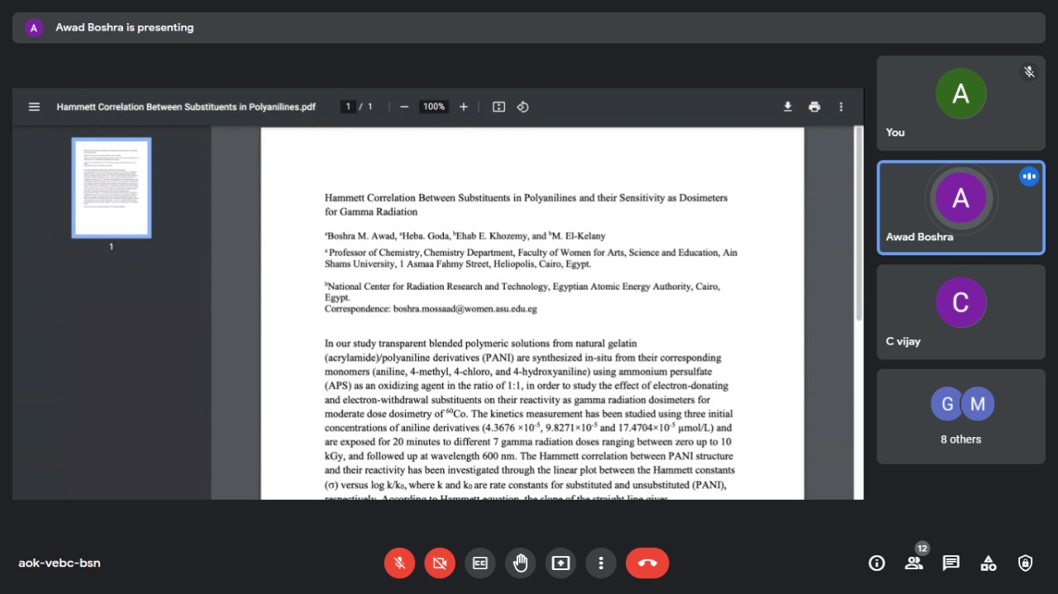Click the PDF file name title
Image resolution: width=1058 pixels, height=594 pixels.
(x=186, y=107)
